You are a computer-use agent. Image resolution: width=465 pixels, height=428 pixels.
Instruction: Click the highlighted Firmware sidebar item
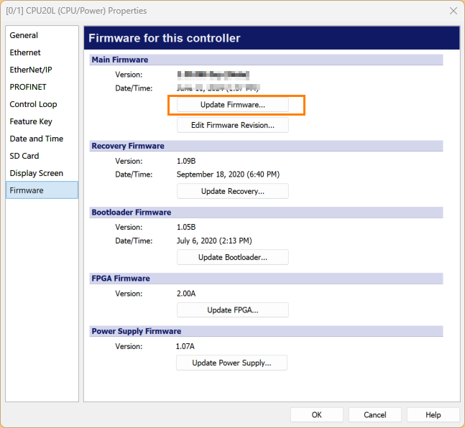click(27, 190)
